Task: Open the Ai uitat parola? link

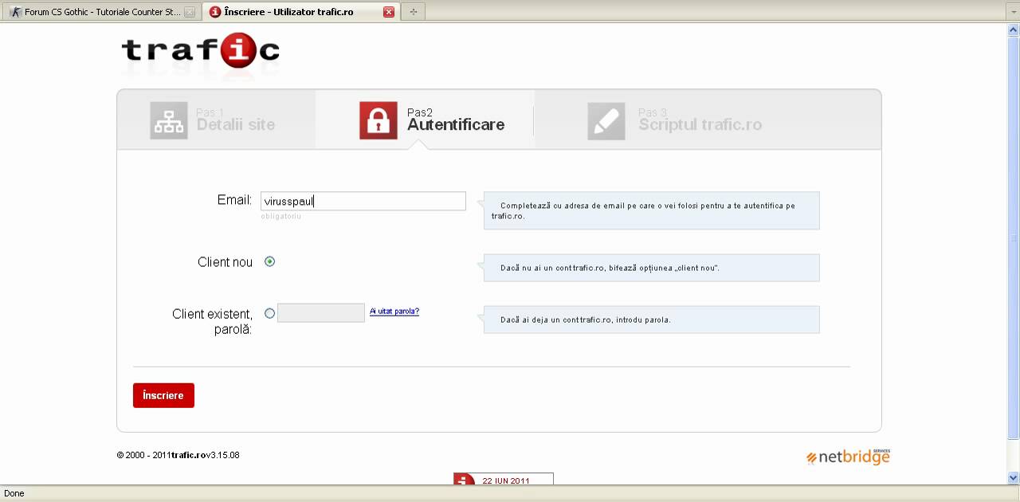Action: point(394,312)
